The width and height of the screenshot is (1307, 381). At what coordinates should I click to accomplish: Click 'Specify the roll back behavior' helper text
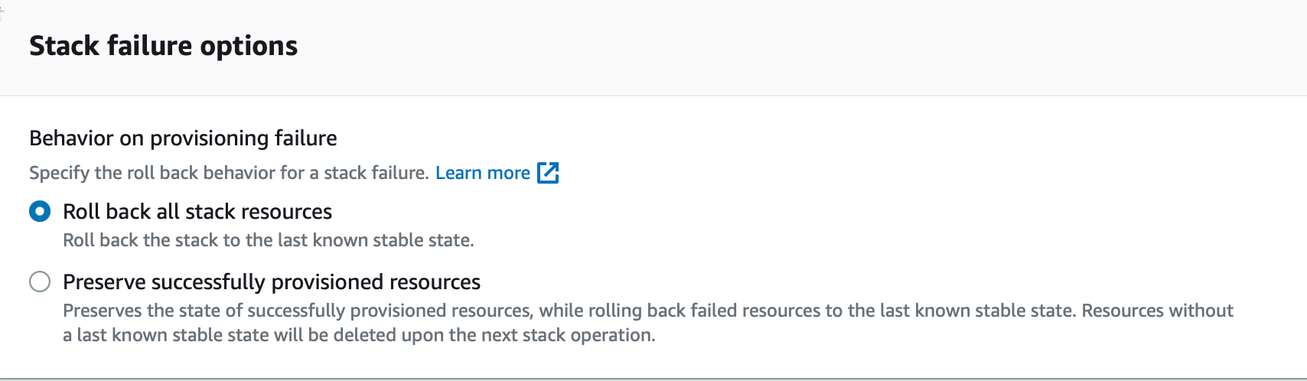[229, 173]
